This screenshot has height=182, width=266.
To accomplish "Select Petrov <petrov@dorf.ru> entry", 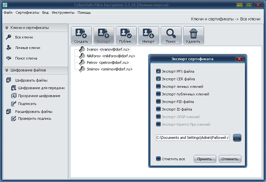I will tap(108, 63).
